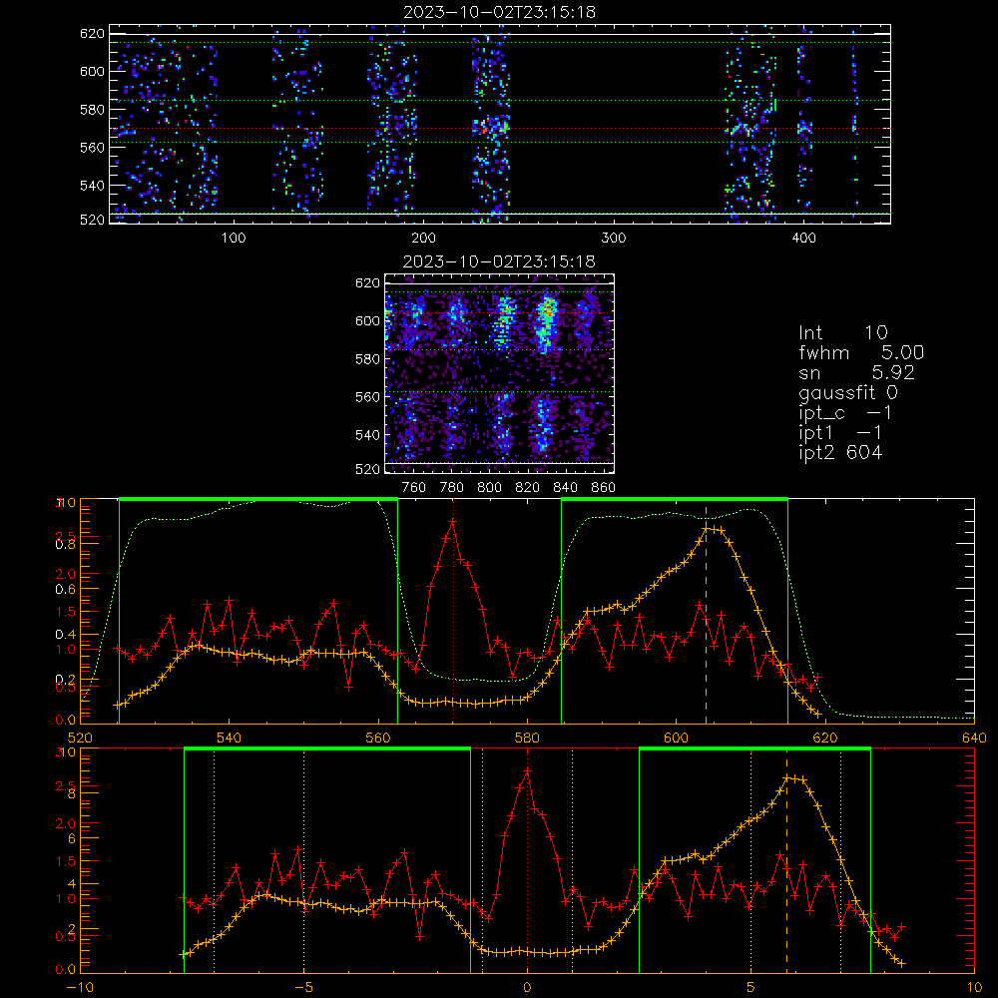Click x-axis label 100 on top spectrogram

tap(234, 239)
